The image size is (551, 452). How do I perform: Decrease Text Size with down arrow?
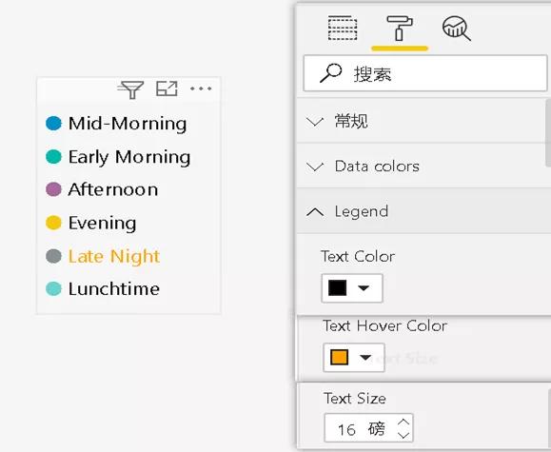403,435
